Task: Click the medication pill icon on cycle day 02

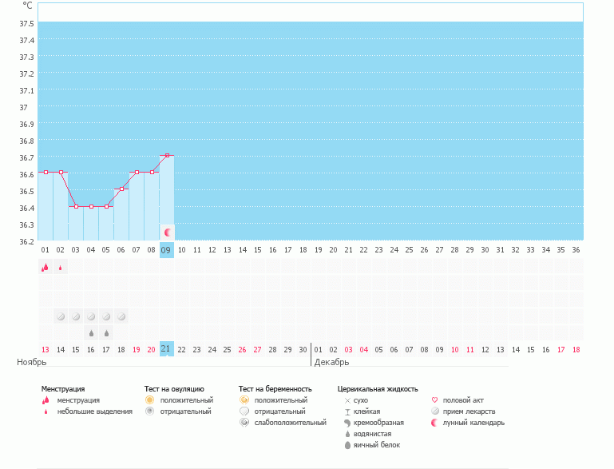Action: click(x=61, y=316)
